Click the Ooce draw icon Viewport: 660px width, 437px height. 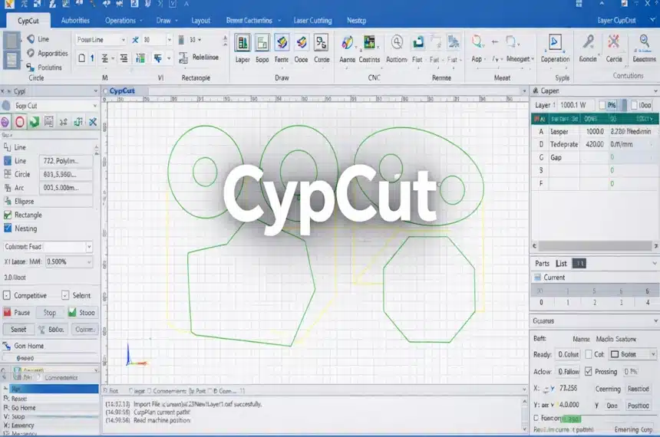tap(301, 42)
